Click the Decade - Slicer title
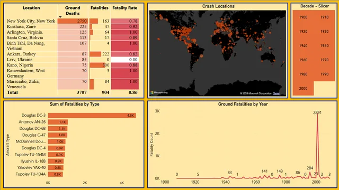 click(315, 6)
